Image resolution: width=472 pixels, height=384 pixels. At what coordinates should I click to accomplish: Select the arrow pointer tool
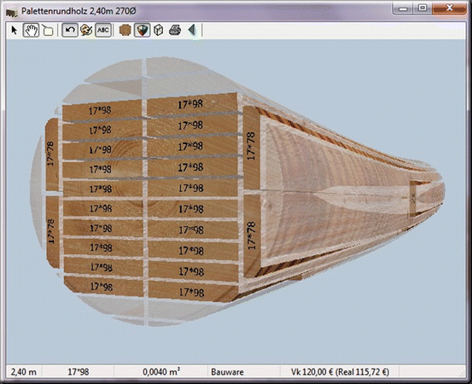[14, 30]
